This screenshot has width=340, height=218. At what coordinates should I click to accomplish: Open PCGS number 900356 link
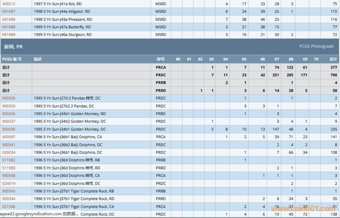coord(9,98)
